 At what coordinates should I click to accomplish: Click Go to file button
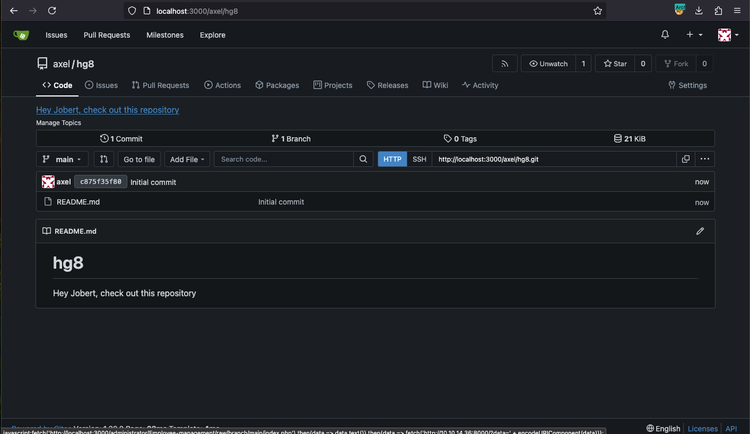pyautogui.click(x=139, y=159)
